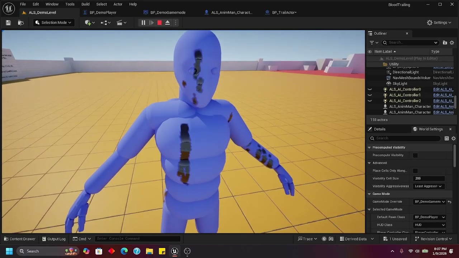This screenshot has width=459, height=258.
Task: Sort Outliner by Type column
Action: pos(435,52)
